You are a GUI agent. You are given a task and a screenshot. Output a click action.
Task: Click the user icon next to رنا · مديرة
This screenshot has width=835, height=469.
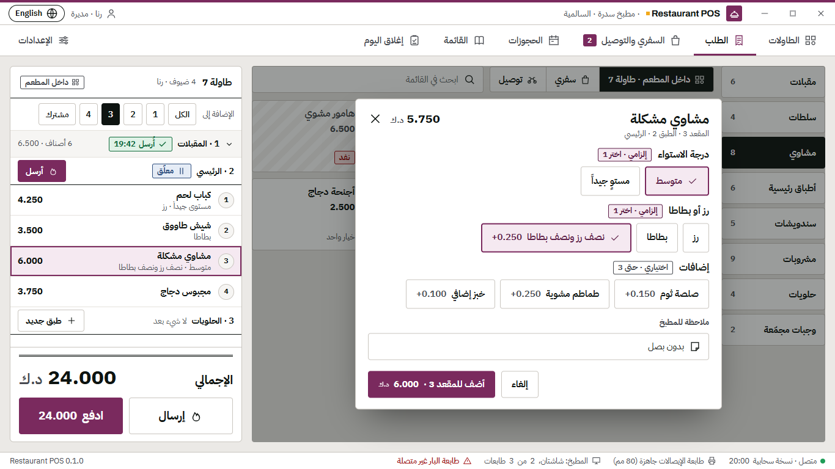coord(111,13)
